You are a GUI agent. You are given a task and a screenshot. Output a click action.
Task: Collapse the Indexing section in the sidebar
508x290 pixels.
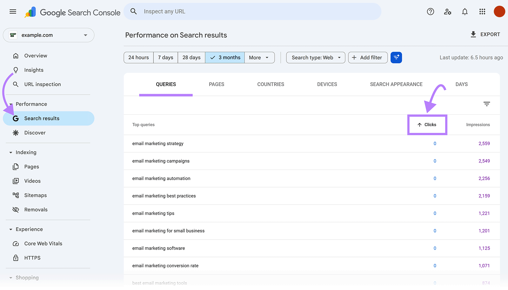click(10, 152)
